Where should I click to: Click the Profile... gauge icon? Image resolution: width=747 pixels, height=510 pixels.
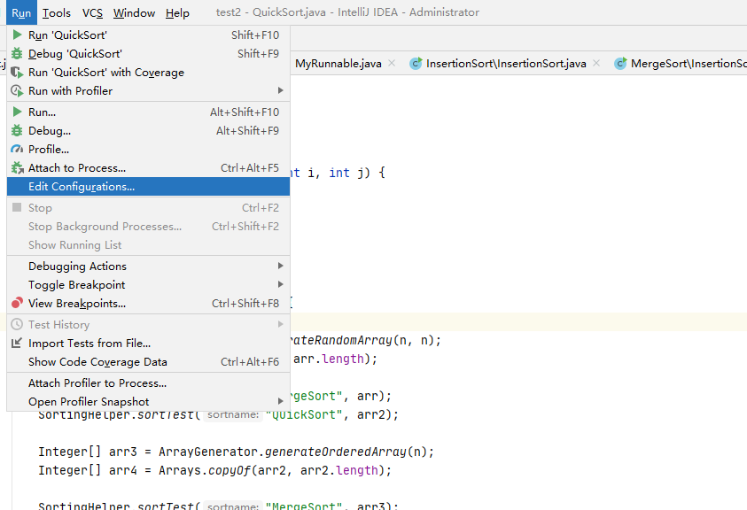(17, 149)
